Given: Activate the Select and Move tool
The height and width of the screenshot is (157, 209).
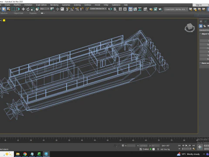Looking at the screenshot, I should [23, 9].
